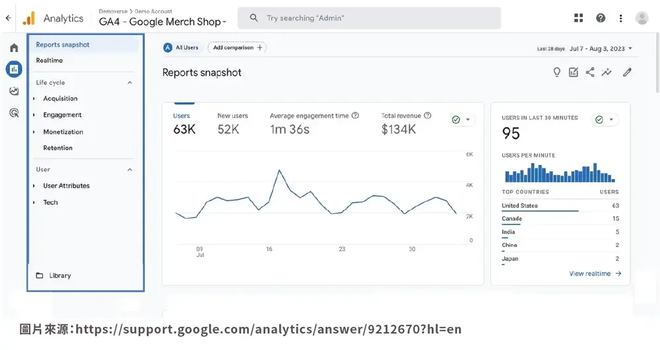Click the arrow next to View realtime

pos(618,274)
